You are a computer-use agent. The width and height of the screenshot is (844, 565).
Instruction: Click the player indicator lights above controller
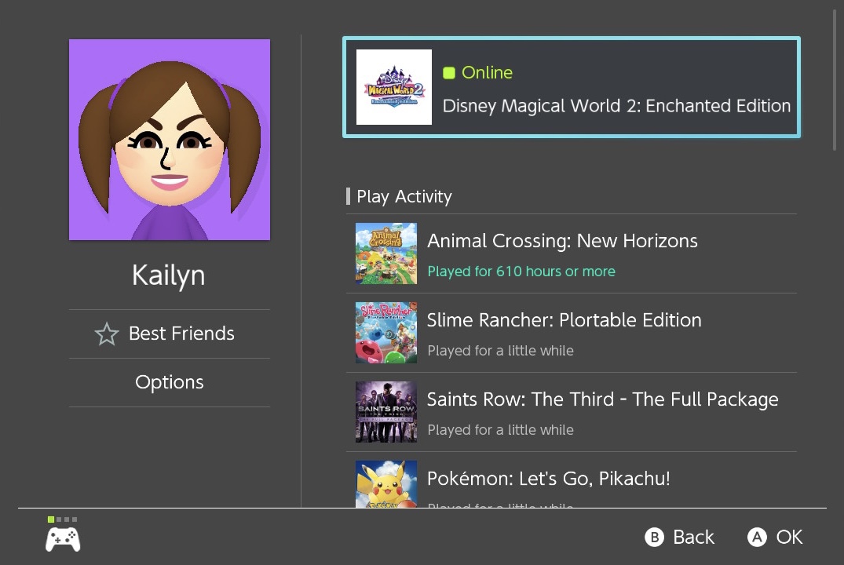[63, 519]
